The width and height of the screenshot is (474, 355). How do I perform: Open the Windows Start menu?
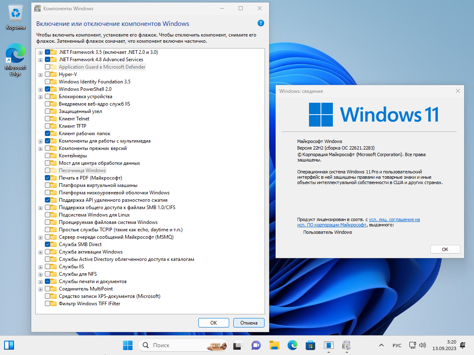(x=128, y=345)
